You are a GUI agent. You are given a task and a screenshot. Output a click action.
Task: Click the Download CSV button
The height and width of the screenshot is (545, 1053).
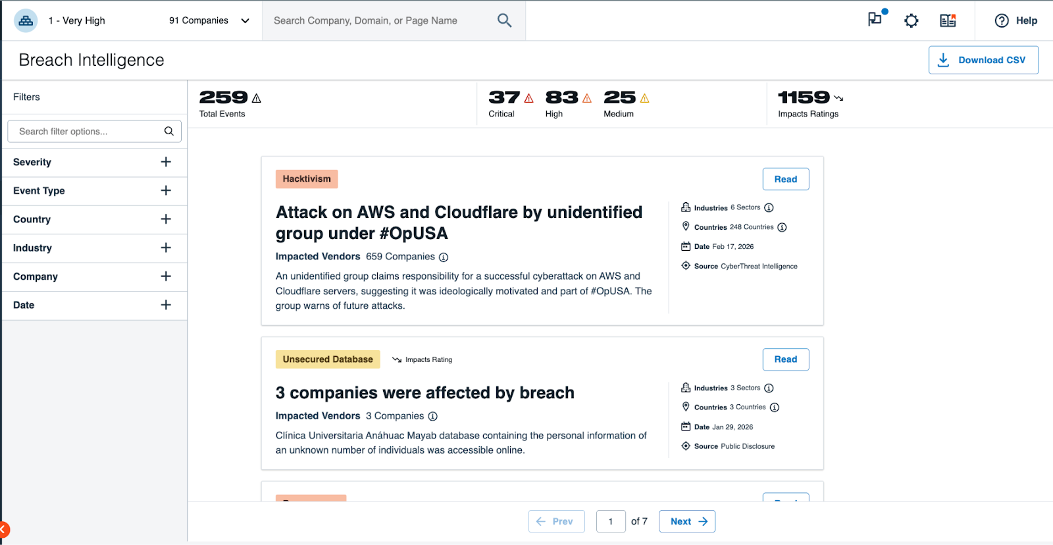[983, 60]
